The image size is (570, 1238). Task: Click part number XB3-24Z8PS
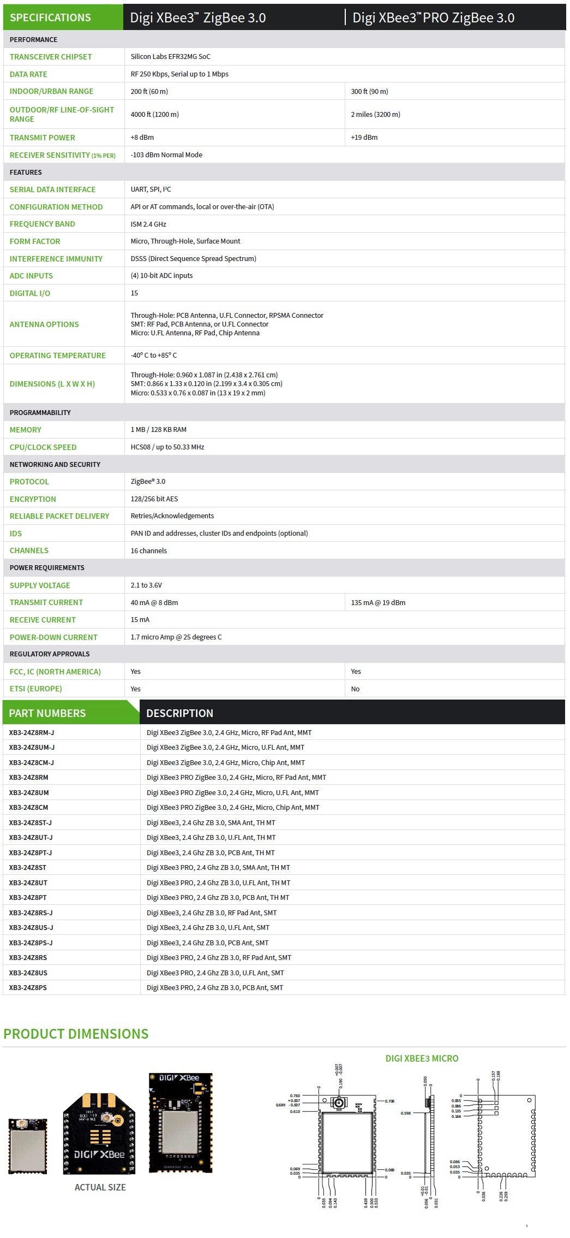pyautogui.click(x=28, y=988)
